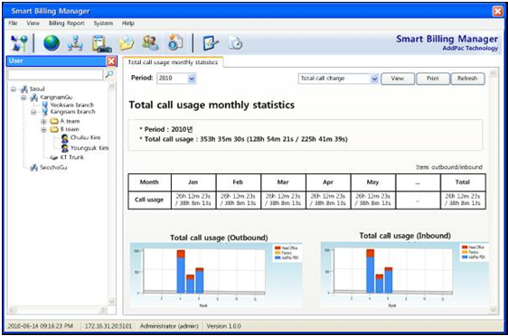Screen dimensions: 508x336
Task: Click the B team folder icon
Action: [x=54, y=129]
